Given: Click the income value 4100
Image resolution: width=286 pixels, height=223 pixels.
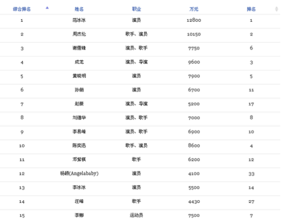Looking at the screenshot, I should click(x=194, y=174).
